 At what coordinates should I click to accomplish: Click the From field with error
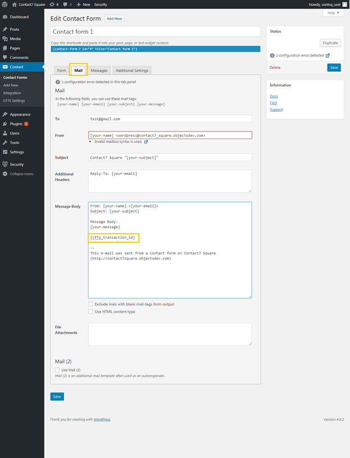[x=170, y=135]
